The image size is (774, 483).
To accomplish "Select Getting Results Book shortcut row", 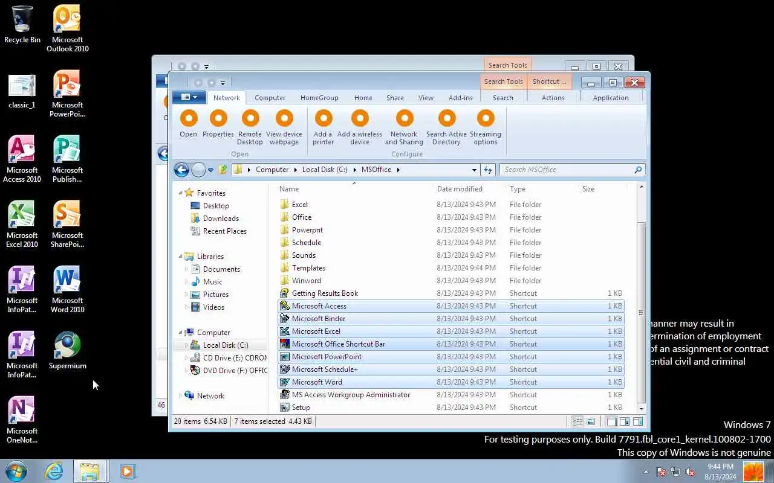I will [450, 293].
